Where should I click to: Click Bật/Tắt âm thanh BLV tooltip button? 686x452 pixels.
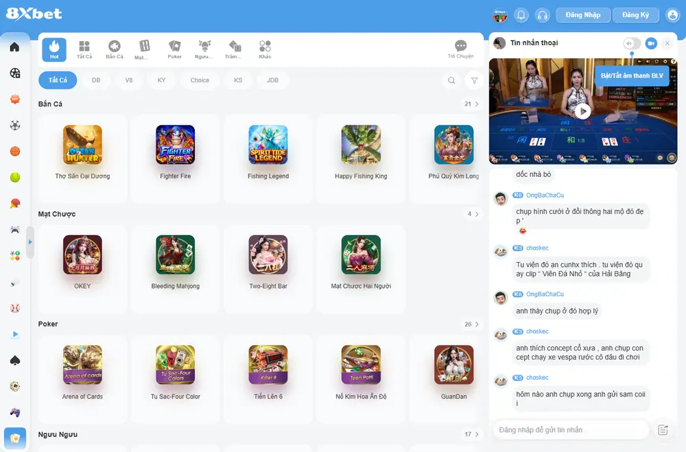click(632, 75)
